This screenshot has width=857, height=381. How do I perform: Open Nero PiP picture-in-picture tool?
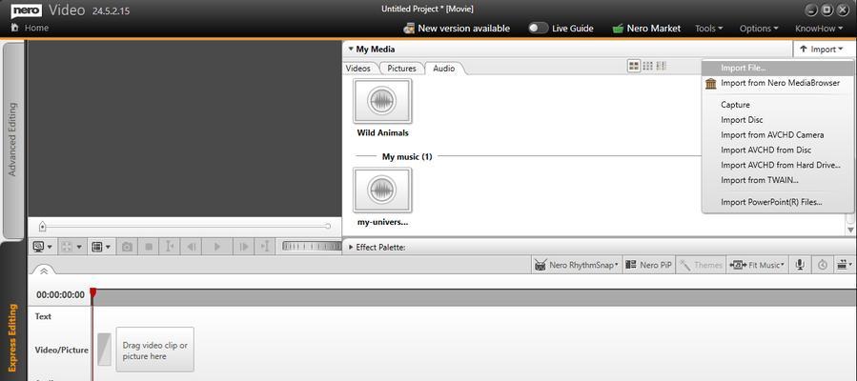point(649,265)
